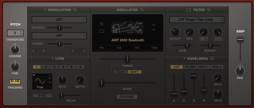Select LFO tab 6

pyautogui.click(x=81, y=67)
